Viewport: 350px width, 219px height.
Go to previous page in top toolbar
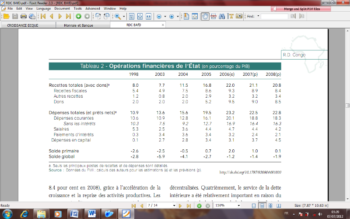(52, 16)
